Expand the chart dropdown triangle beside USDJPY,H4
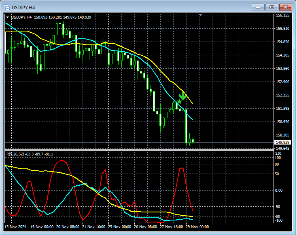 (7, 17)
